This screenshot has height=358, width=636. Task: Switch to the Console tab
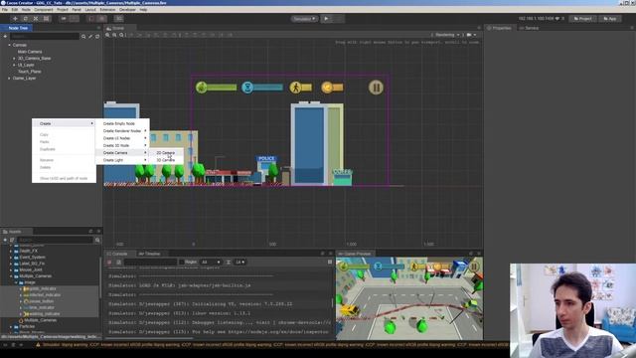117,254
